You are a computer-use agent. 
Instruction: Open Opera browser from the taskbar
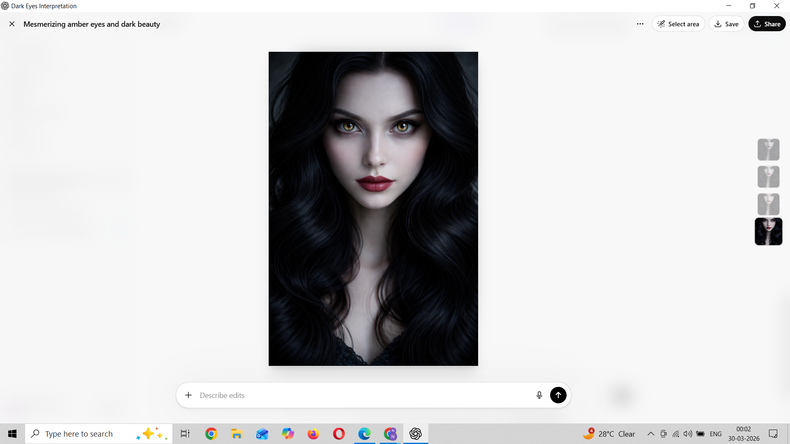339,434
